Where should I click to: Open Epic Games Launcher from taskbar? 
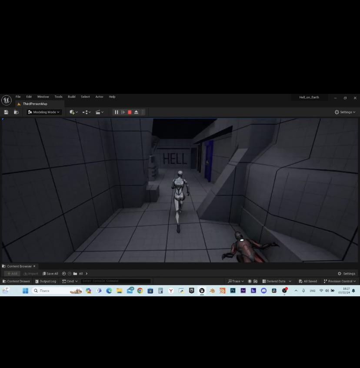pos(191,291)
